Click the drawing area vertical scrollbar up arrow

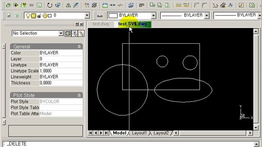(x=256, y=31)
